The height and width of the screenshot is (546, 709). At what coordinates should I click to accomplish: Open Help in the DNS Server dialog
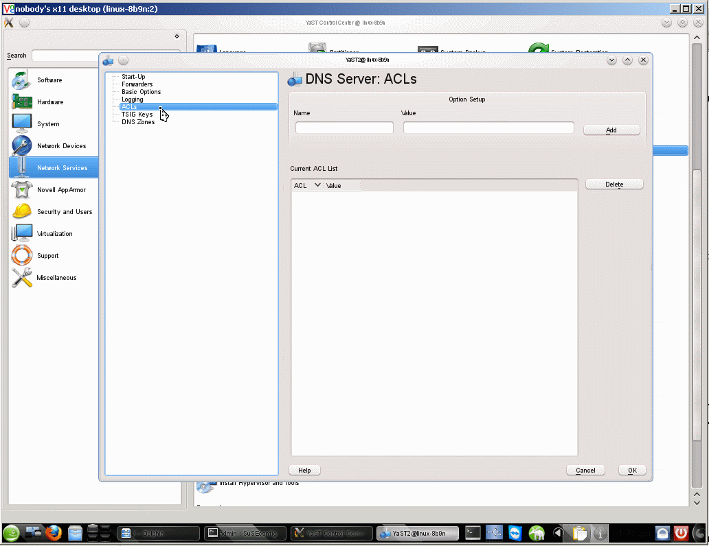click(x=304, y=470)
